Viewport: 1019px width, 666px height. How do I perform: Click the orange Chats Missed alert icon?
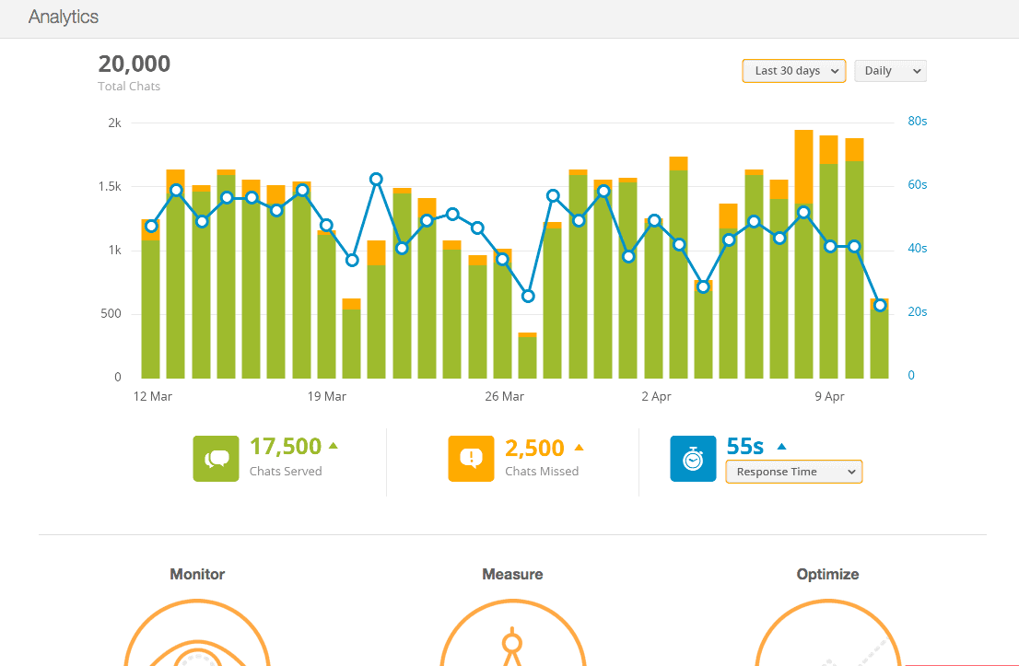(x=471, y=459)
